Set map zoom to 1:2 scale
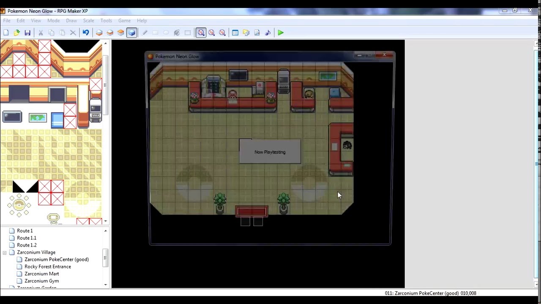 pos(211,33)
